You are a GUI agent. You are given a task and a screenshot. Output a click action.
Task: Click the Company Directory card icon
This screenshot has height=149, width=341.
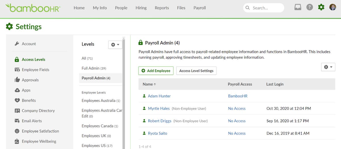17,110
